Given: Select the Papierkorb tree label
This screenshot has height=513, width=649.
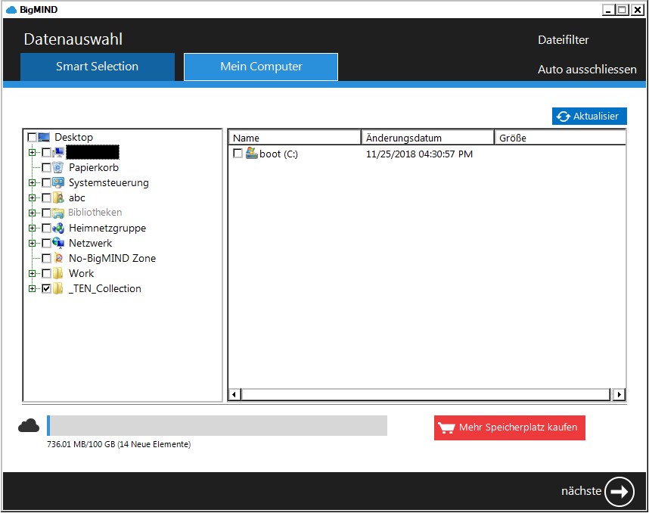Looking at the screenshot, I should point(94,168).
